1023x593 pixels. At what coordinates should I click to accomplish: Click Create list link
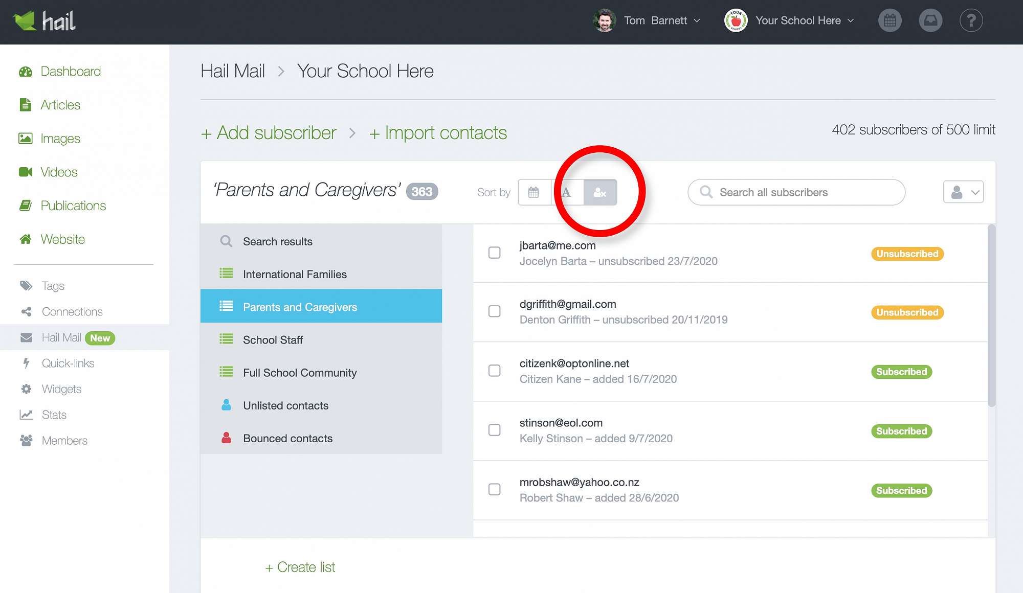point(300,567)
